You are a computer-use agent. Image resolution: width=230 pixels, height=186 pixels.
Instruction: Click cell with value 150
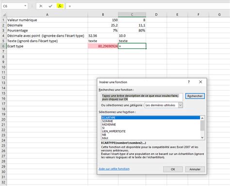(x=103, y=20)
